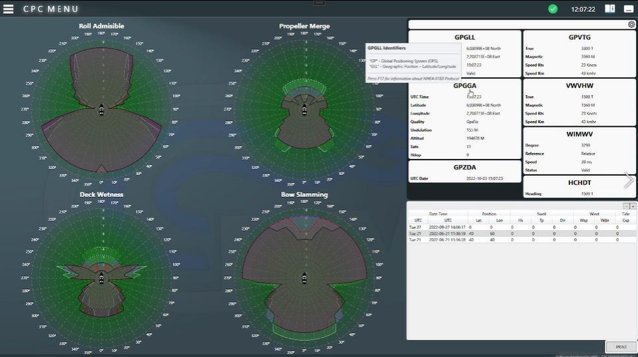This screenshot has width=638, height=357.
Task: Click the Bow Slamming chart title
Action: pos(304,195)
